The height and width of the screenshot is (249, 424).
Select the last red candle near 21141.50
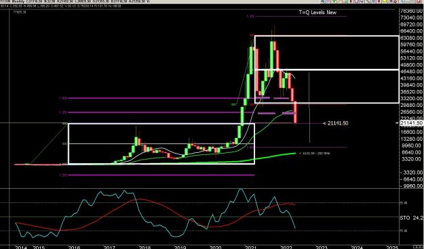click(x=295, y=112)
